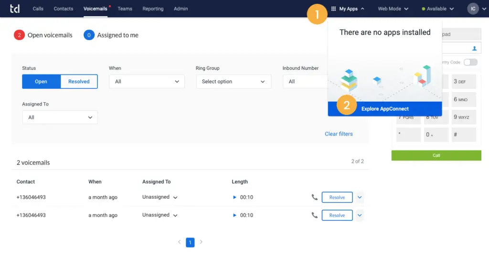
Task: Click the blue assigned to me count badge
Action: click(x=89, y=35)
